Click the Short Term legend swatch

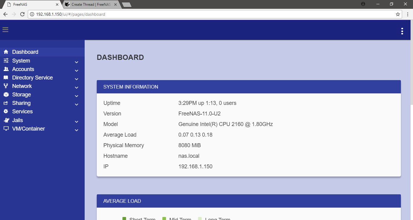(124, 218)
